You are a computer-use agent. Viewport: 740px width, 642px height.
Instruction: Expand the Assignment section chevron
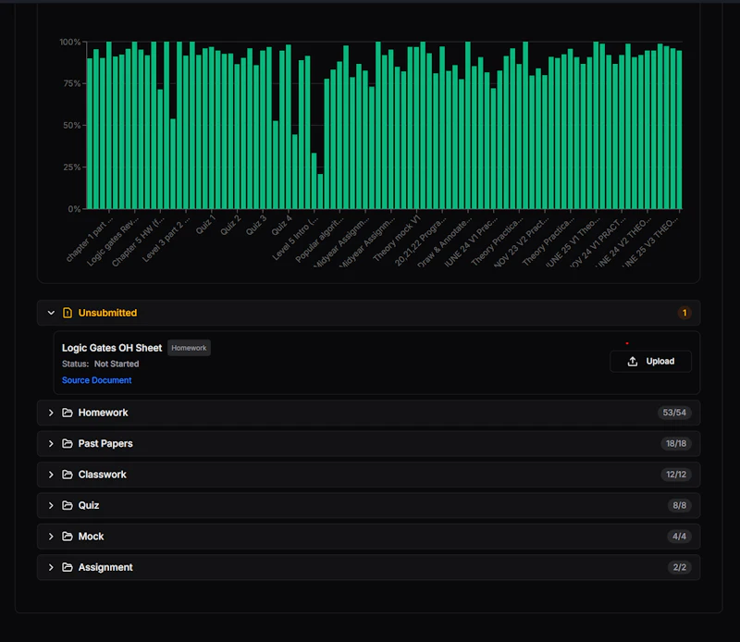tap(51, 567)
